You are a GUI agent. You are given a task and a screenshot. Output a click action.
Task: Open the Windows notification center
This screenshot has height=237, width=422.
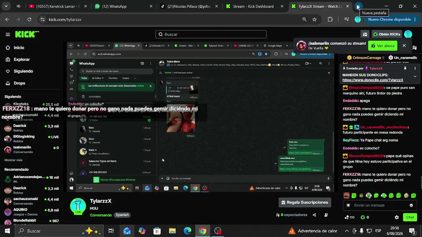pyautogui.click(x=412, y=231)
